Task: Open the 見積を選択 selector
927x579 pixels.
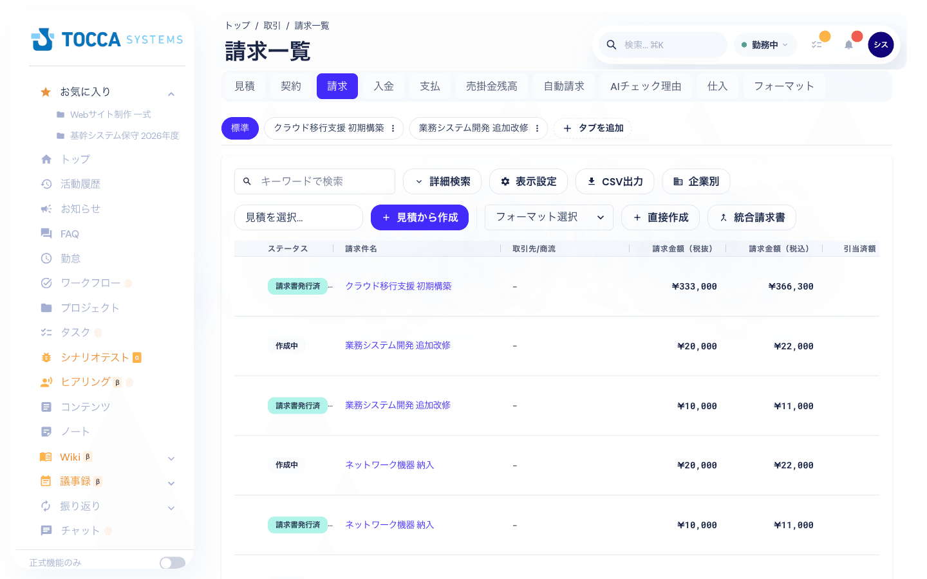Action: [299, 217]
